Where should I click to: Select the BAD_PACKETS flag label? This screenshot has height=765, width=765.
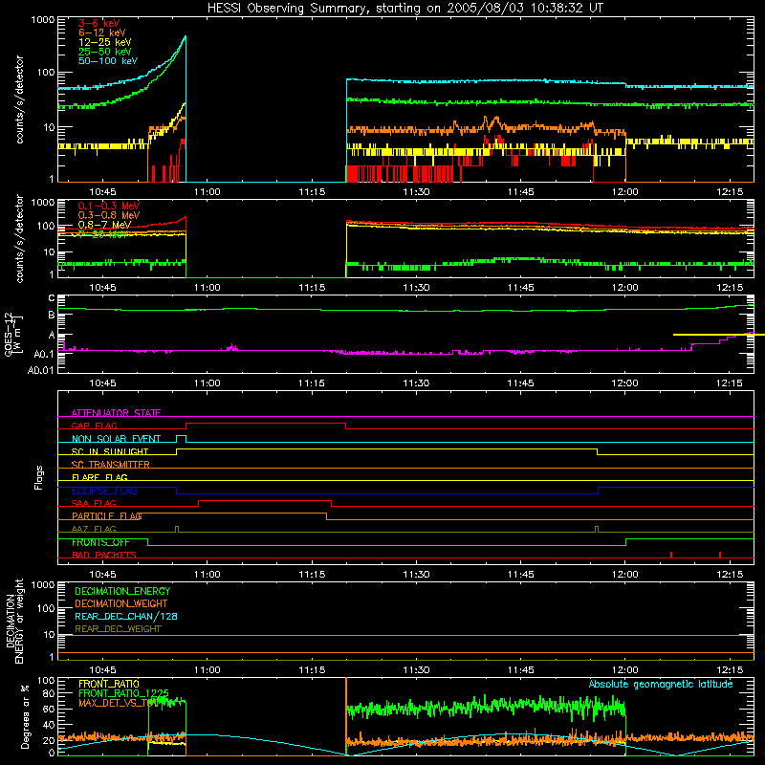coord(104,555)
